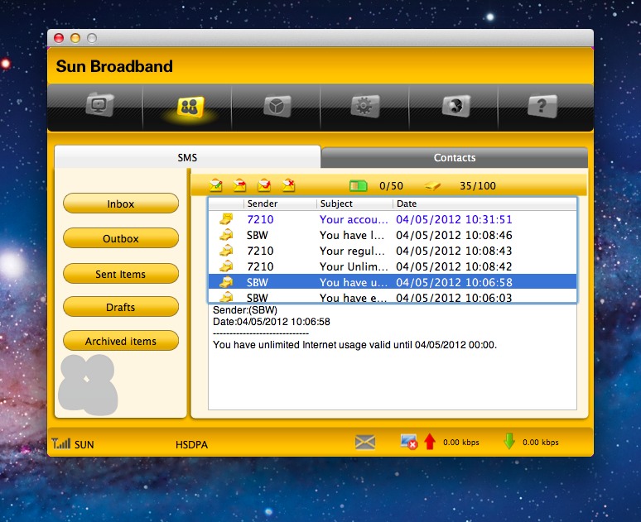
Task: Click the disconnected network status icon
Action: 408,442
